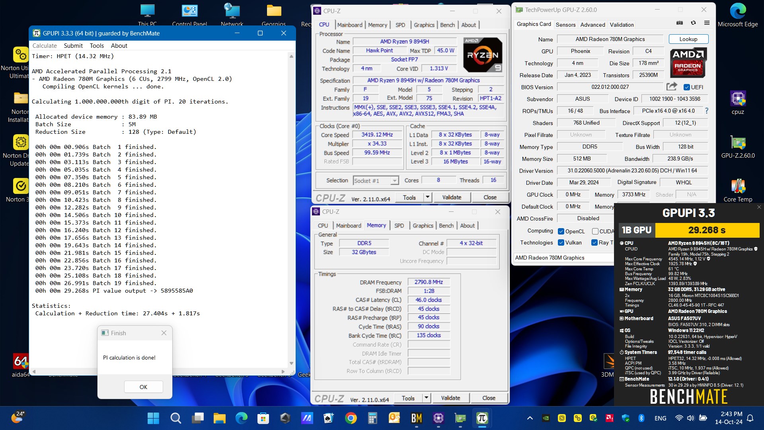Open the About menu in GPUPI
764x430 pixels.
click(x=119, y=46)
